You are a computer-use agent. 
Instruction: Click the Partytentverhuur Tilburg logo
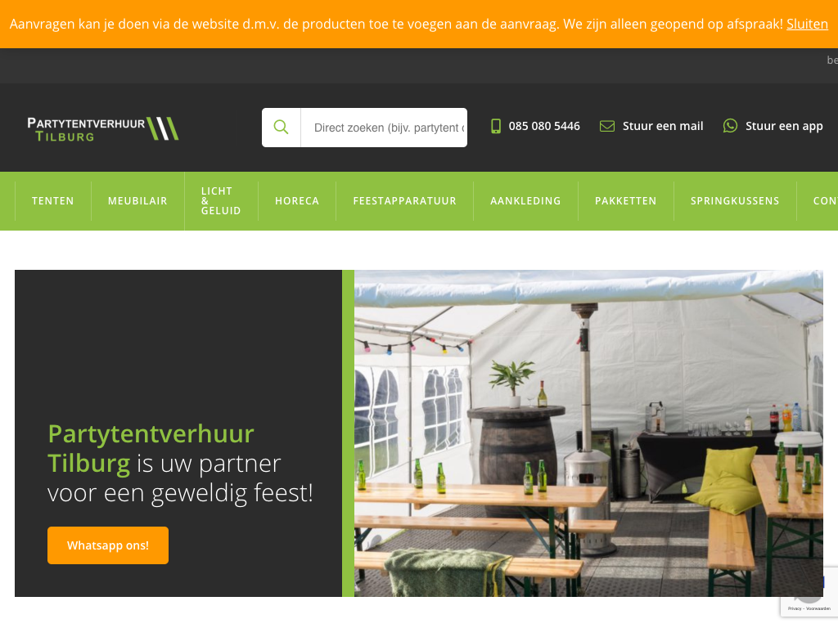tap(102, 129)
